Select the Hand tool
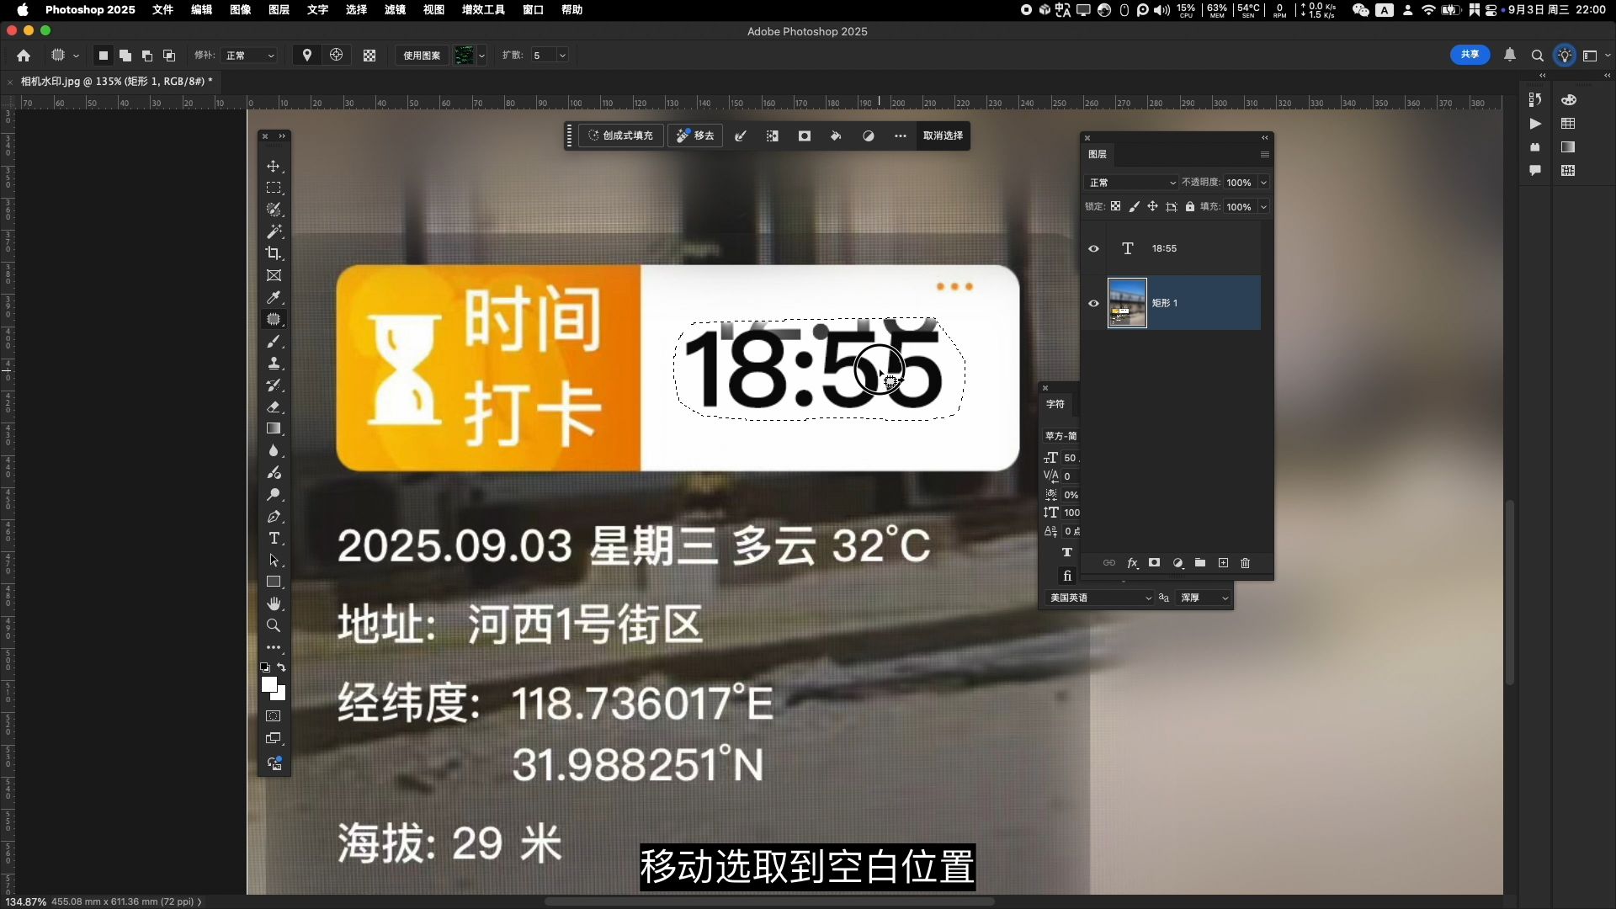The width and height of the screenshot is (1616, 909). point(274,604)
